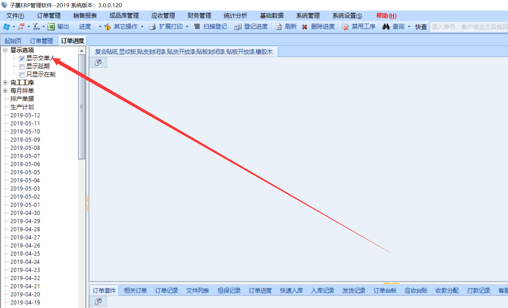Viewport: 508px width, 308px height.
Task: Enable the 显示延期 checkbox
Action: point(22,67)
